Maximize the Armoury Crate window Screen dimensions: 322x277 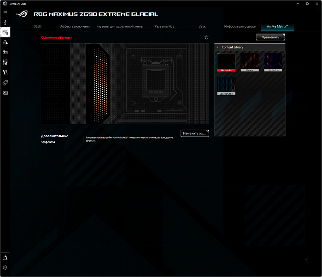tap(307, 4)
